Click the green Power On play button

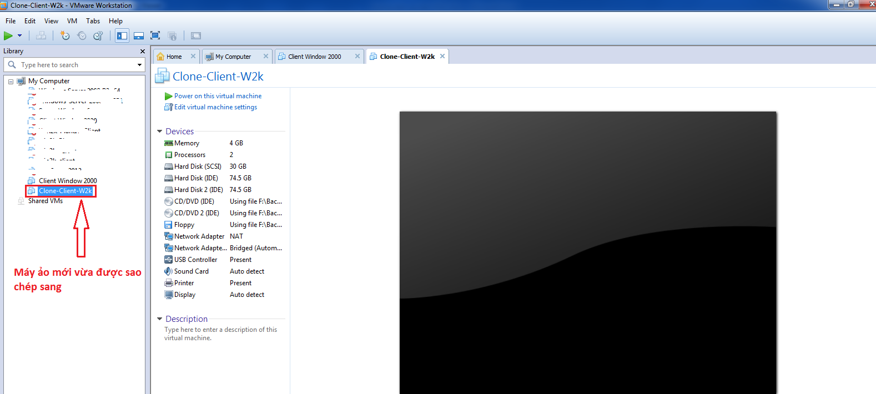pos(8,36)
